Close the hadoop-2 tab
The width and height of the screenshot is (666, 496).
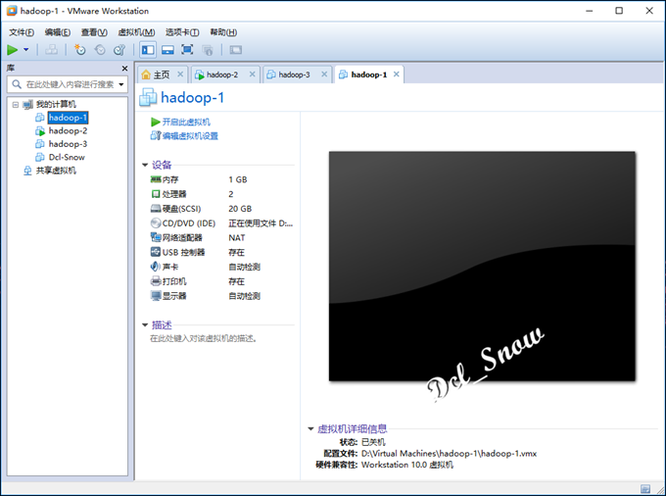253,74
